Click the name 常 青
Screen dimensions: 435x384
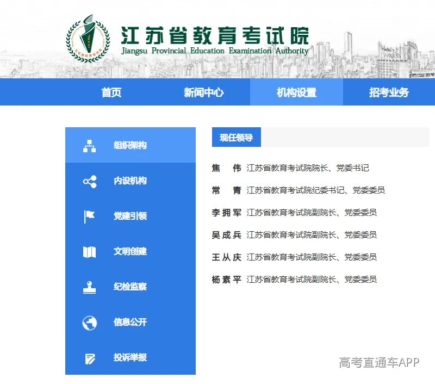click(226, 190)
